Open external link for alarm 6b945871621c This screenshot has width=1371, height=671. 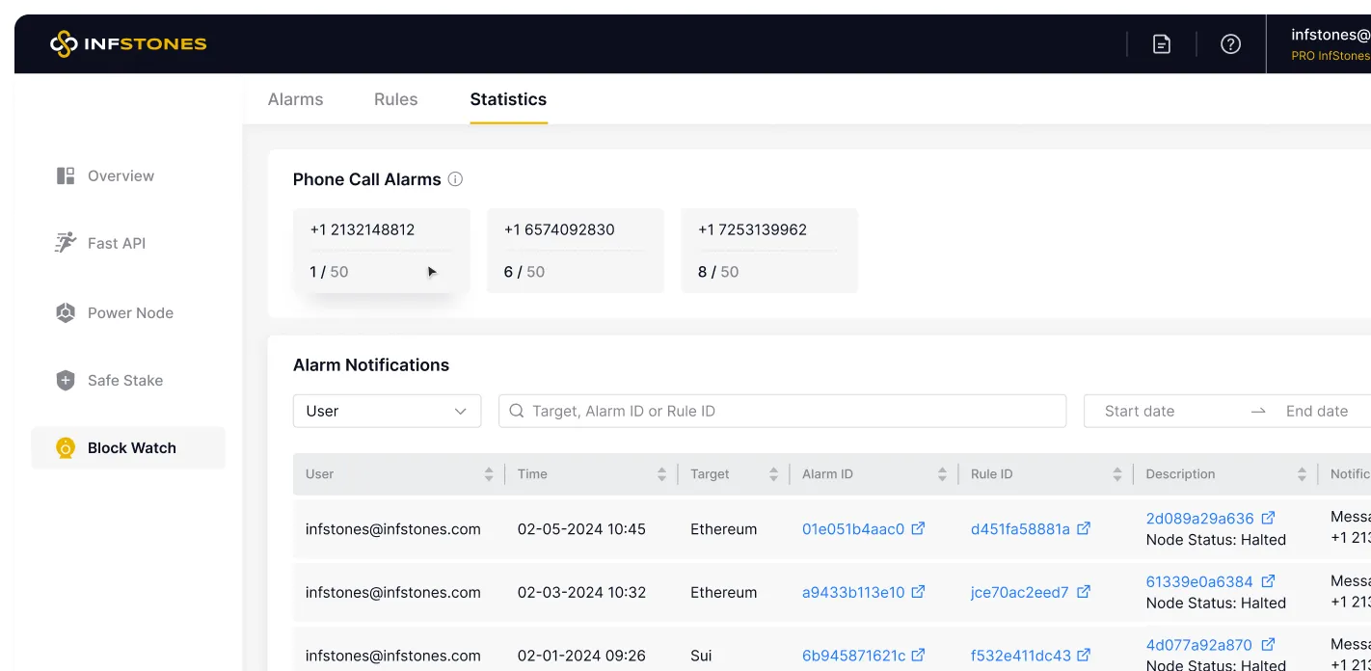tap(919, 656)
